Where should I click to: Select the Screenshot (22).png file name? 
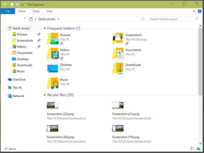60,114
